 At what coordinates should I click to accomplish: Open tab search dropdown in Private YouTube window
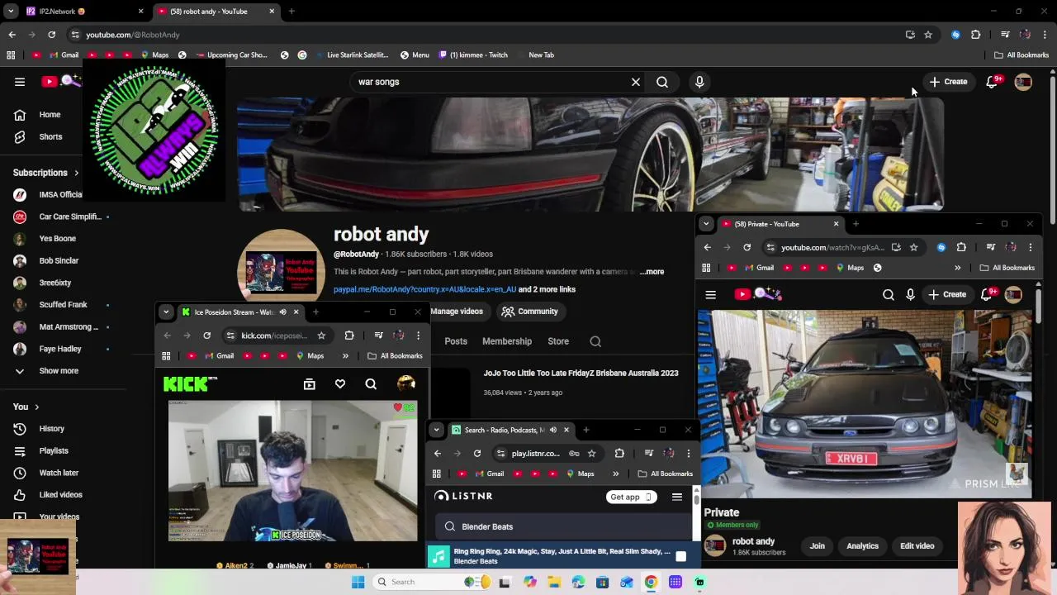706,224
